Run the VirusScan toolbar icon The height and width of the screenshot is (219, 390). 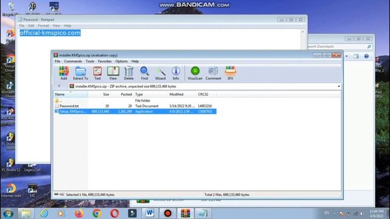pos(195,73)
